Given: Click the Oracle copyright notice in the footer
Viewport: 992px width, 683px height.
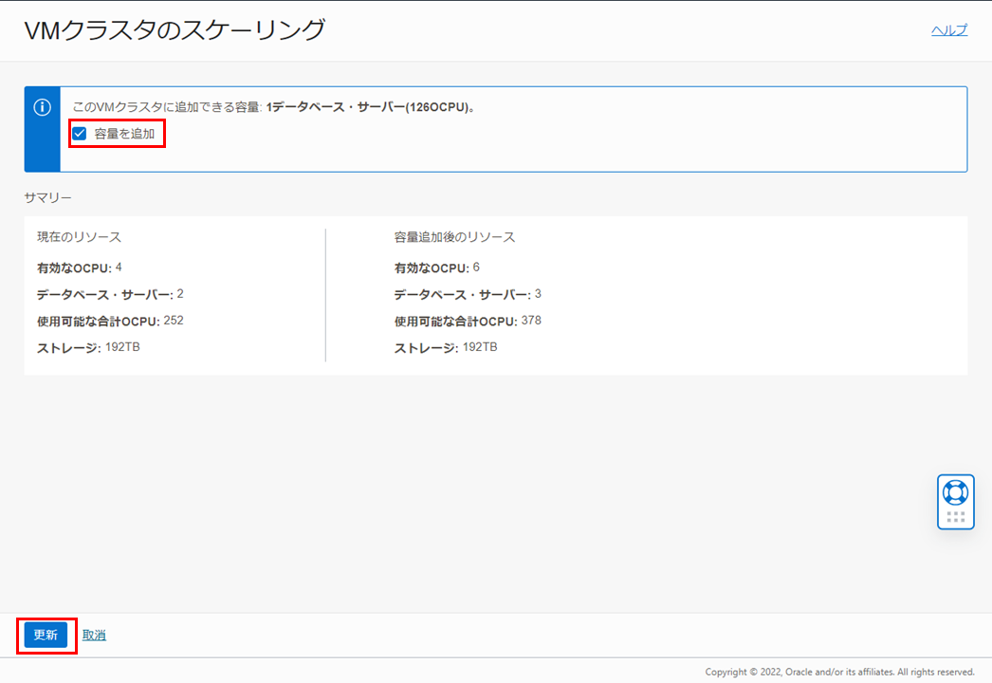Looking at the screenshot, I should pos(839,672).
